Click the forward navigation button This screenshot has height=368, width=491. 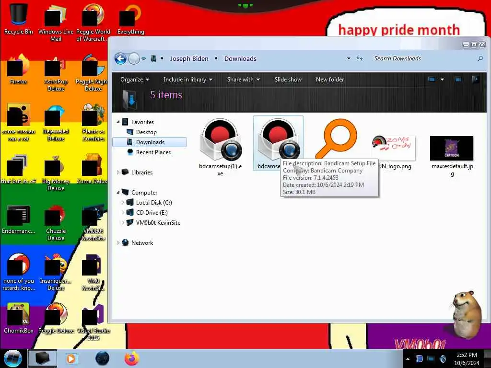(134, 58)
